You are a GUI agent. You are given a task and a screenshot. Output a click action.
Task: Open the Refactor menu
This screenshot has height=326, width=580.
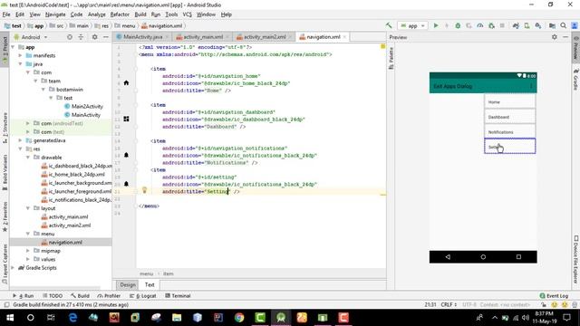(120, 14)
